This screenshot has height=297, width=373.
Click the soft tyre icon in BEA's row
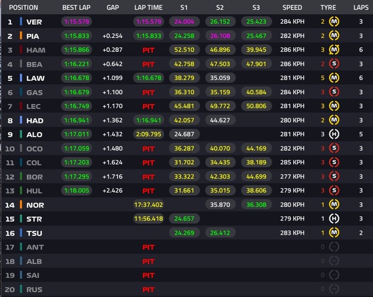click(x=333, y=64)
